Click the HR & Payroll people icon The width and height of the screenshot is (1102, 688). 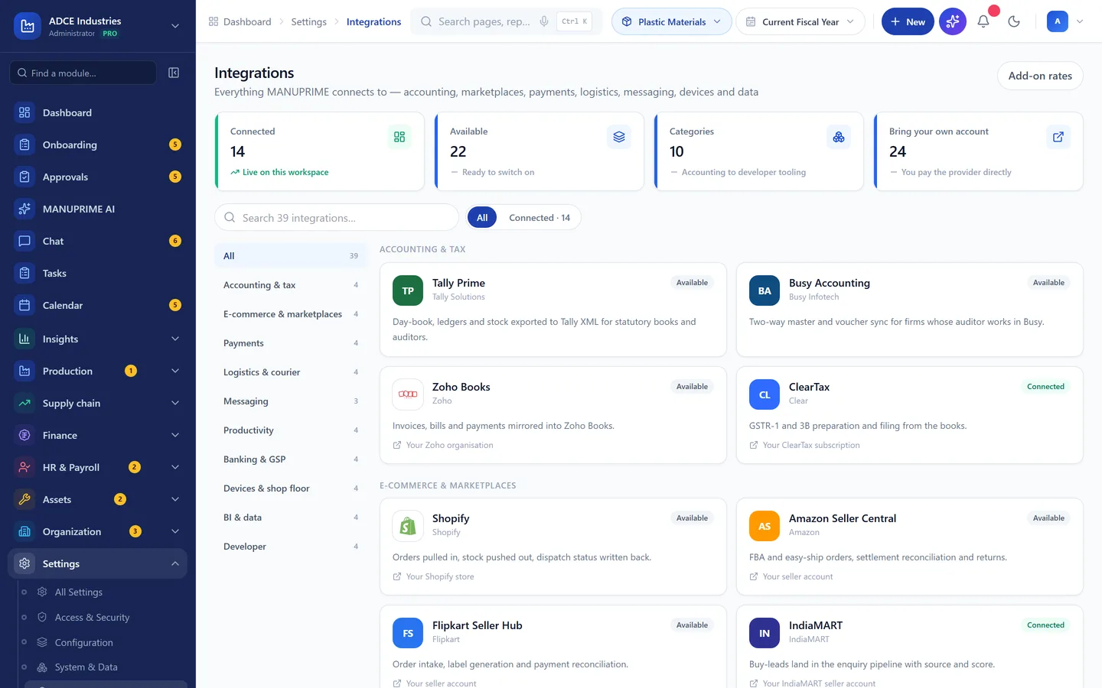(24, 467)
